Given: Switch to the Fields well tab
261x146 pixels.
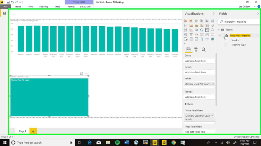Looking at the screenshot, I should [189, 50].
